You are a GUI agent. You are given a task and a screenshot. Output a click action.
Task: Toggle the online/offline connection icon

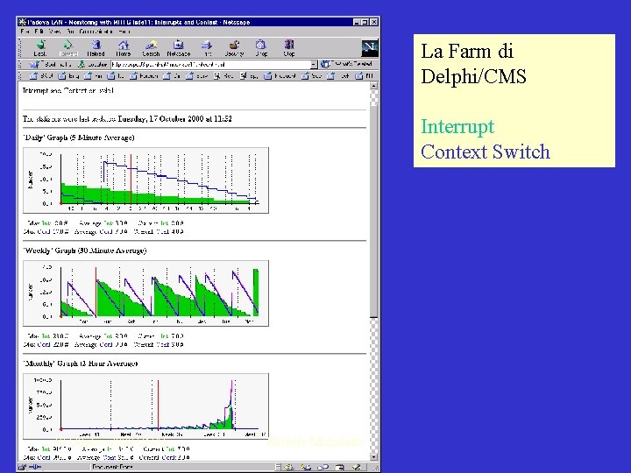coord(34,467)
